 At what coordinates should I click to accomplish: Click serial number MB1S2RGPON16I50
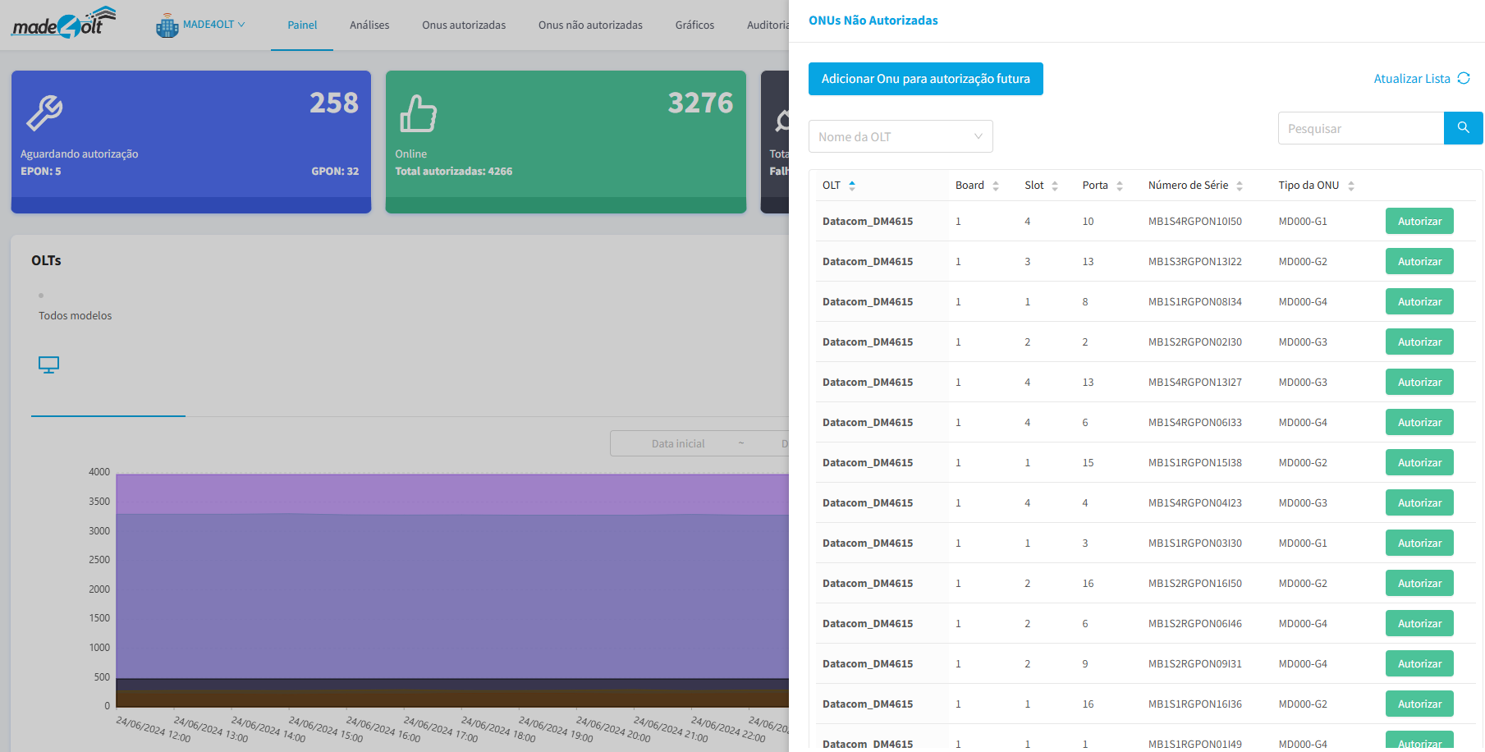coord(1194,583)
